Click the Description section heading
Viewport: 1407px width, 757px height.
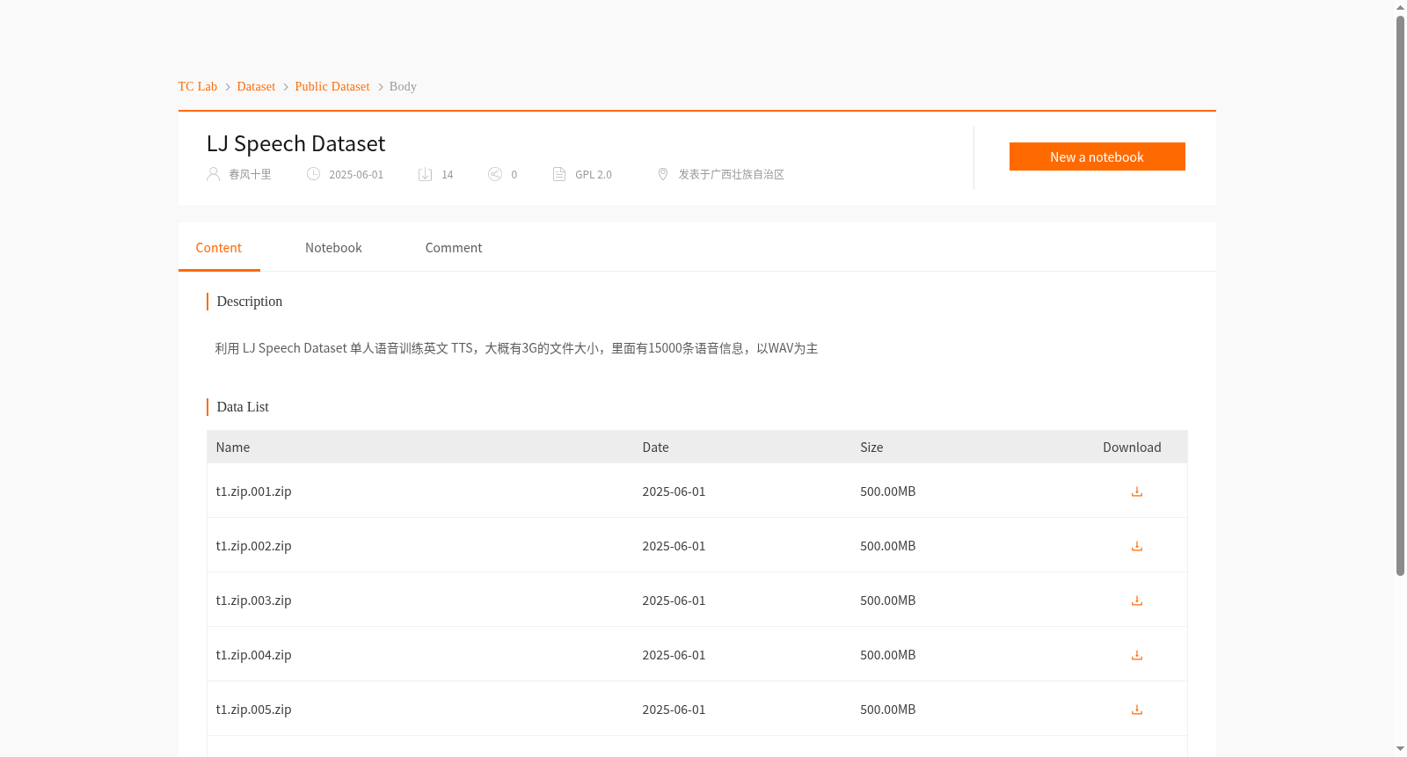(x=250, y=302)
